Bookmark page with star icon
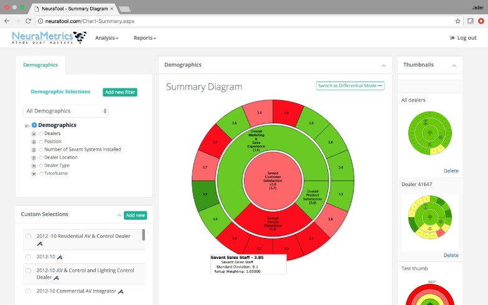The width and height of the screenshot is (488, 305). click(457, 21)
